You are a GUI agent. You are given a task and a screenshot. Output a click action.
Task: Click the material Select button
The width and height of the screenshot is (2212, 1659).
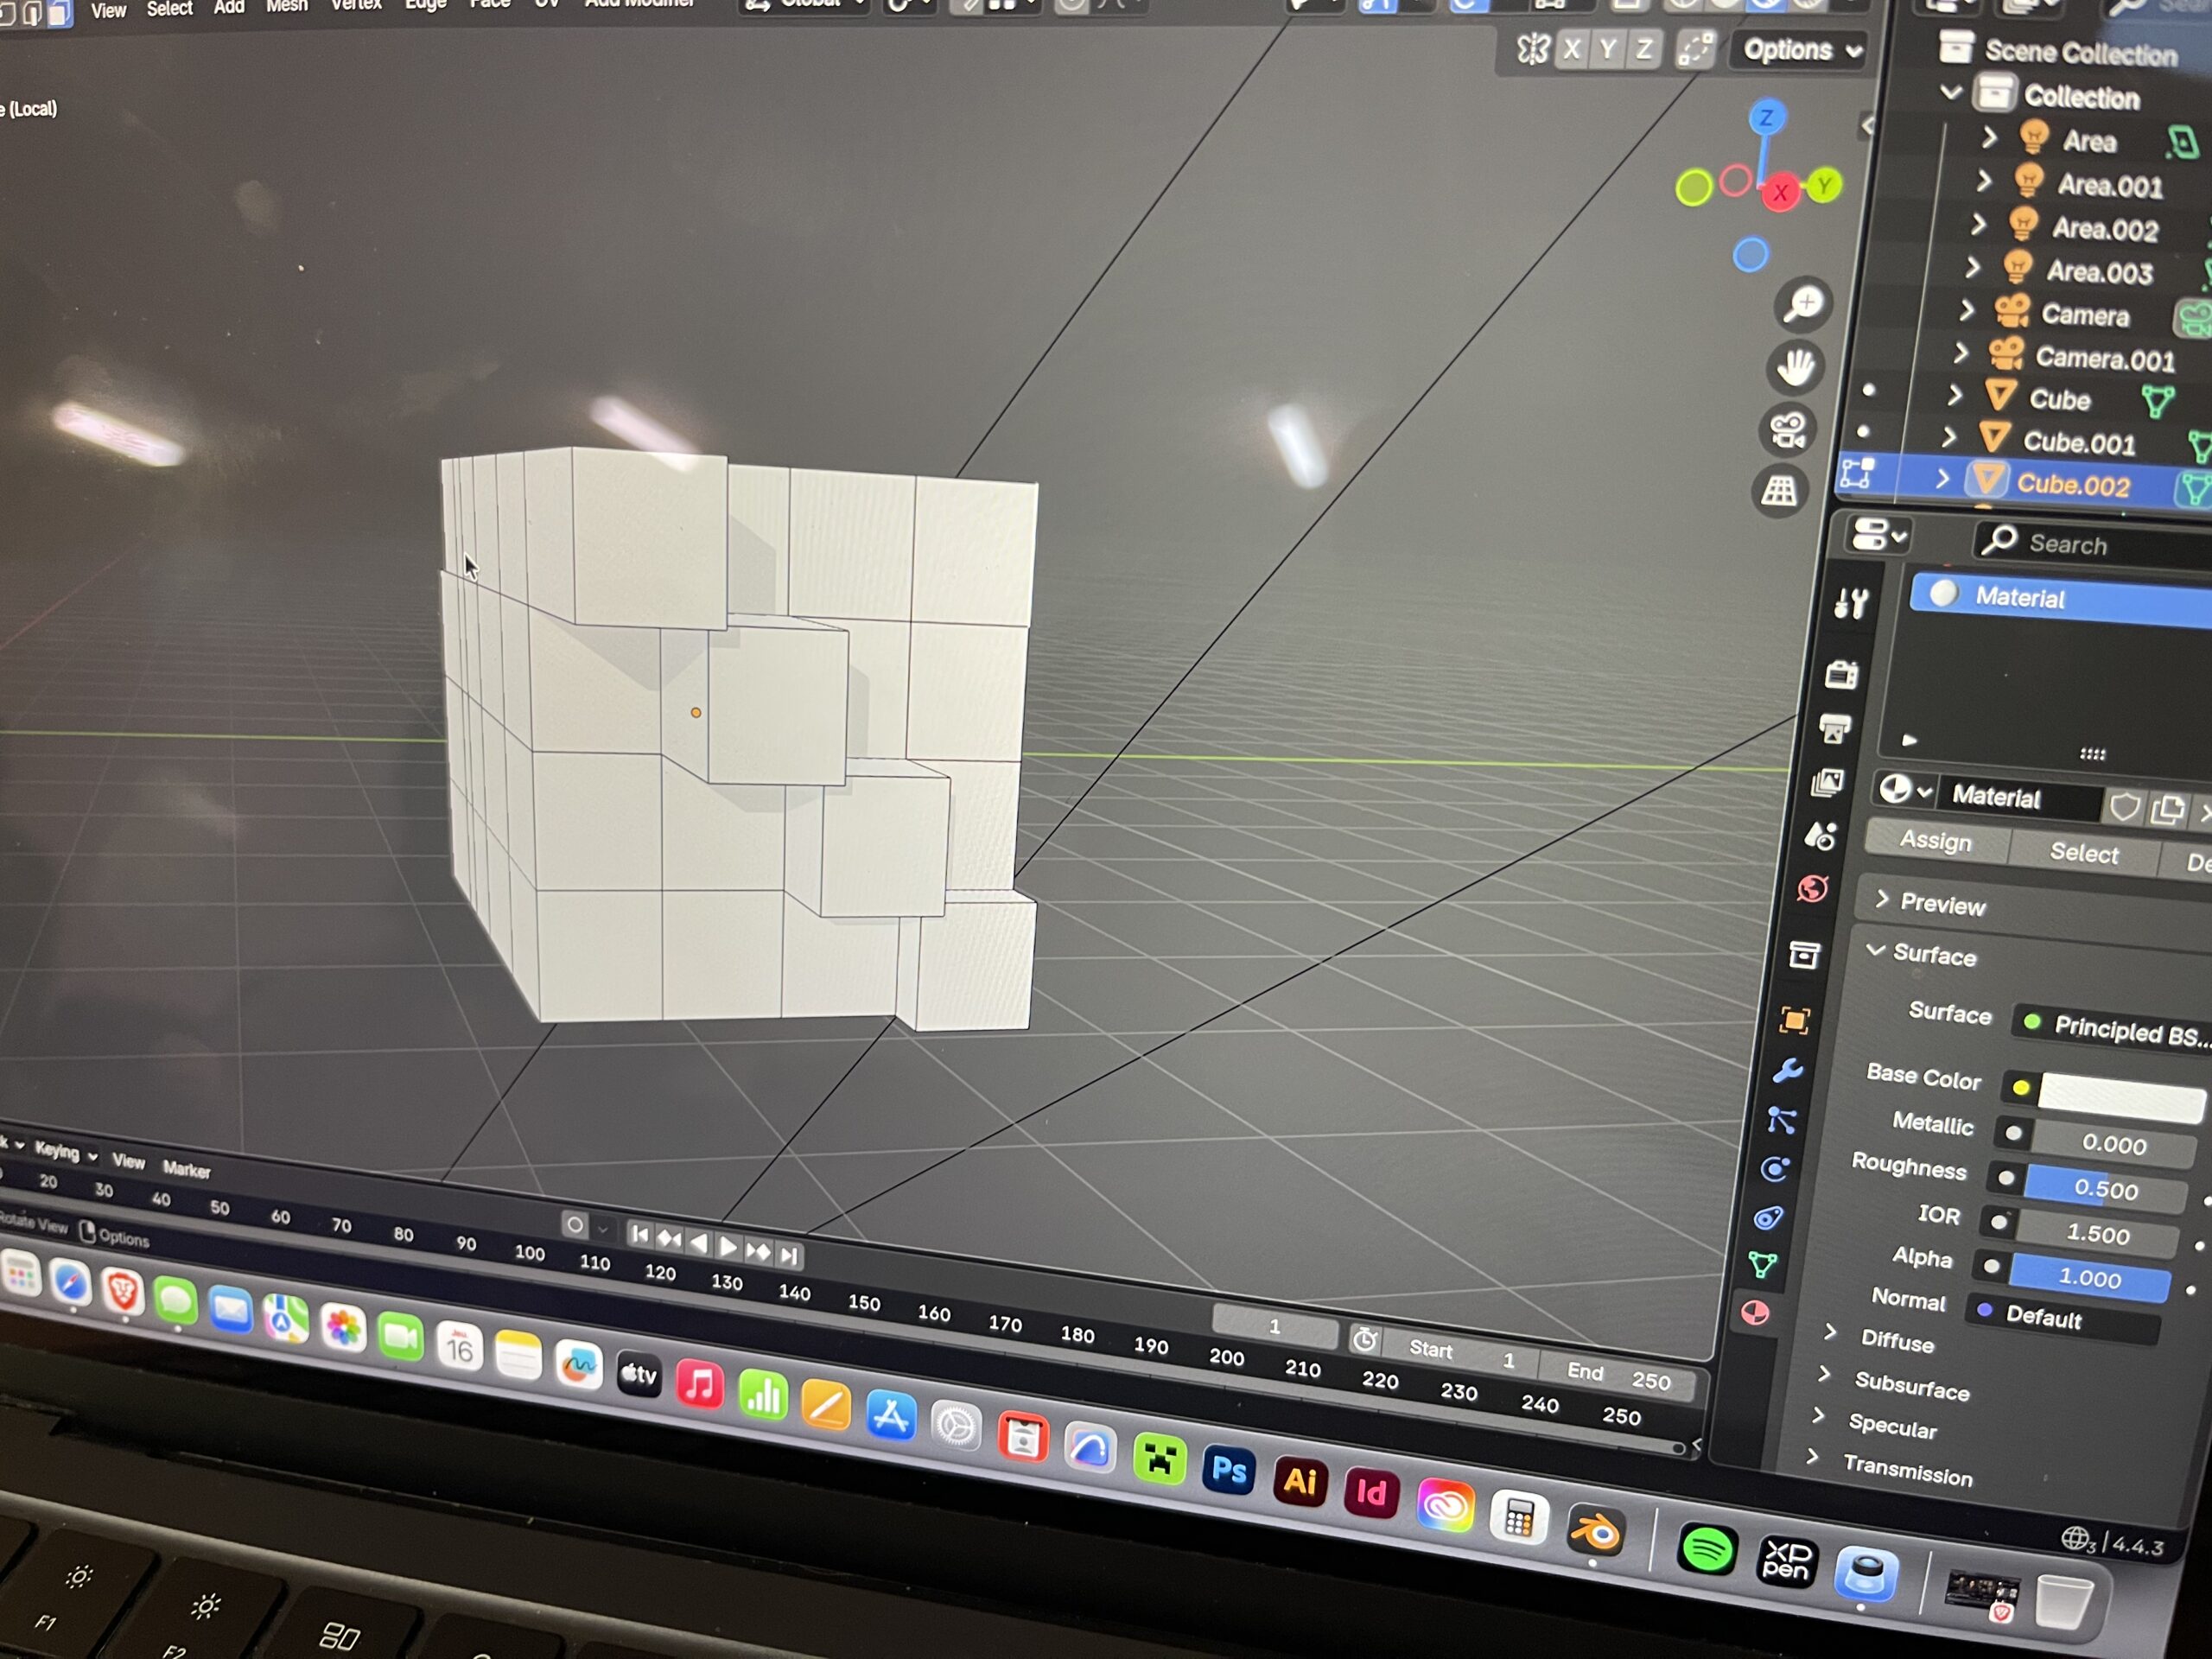tap(2083, 853)
